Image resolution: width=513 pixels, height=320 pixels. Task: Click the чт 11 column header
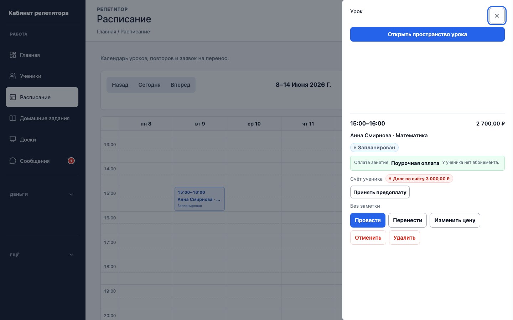(308, 124)
